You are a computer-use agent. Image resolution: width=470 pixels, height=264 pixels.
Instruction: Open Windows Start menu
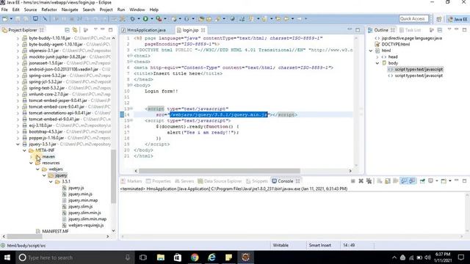7,257
